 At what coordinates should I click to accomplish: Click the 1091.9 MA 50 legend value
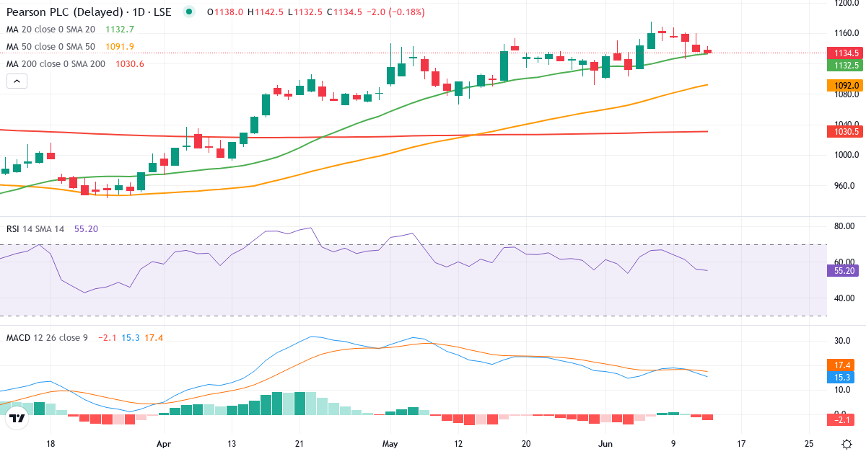[120, 47]
